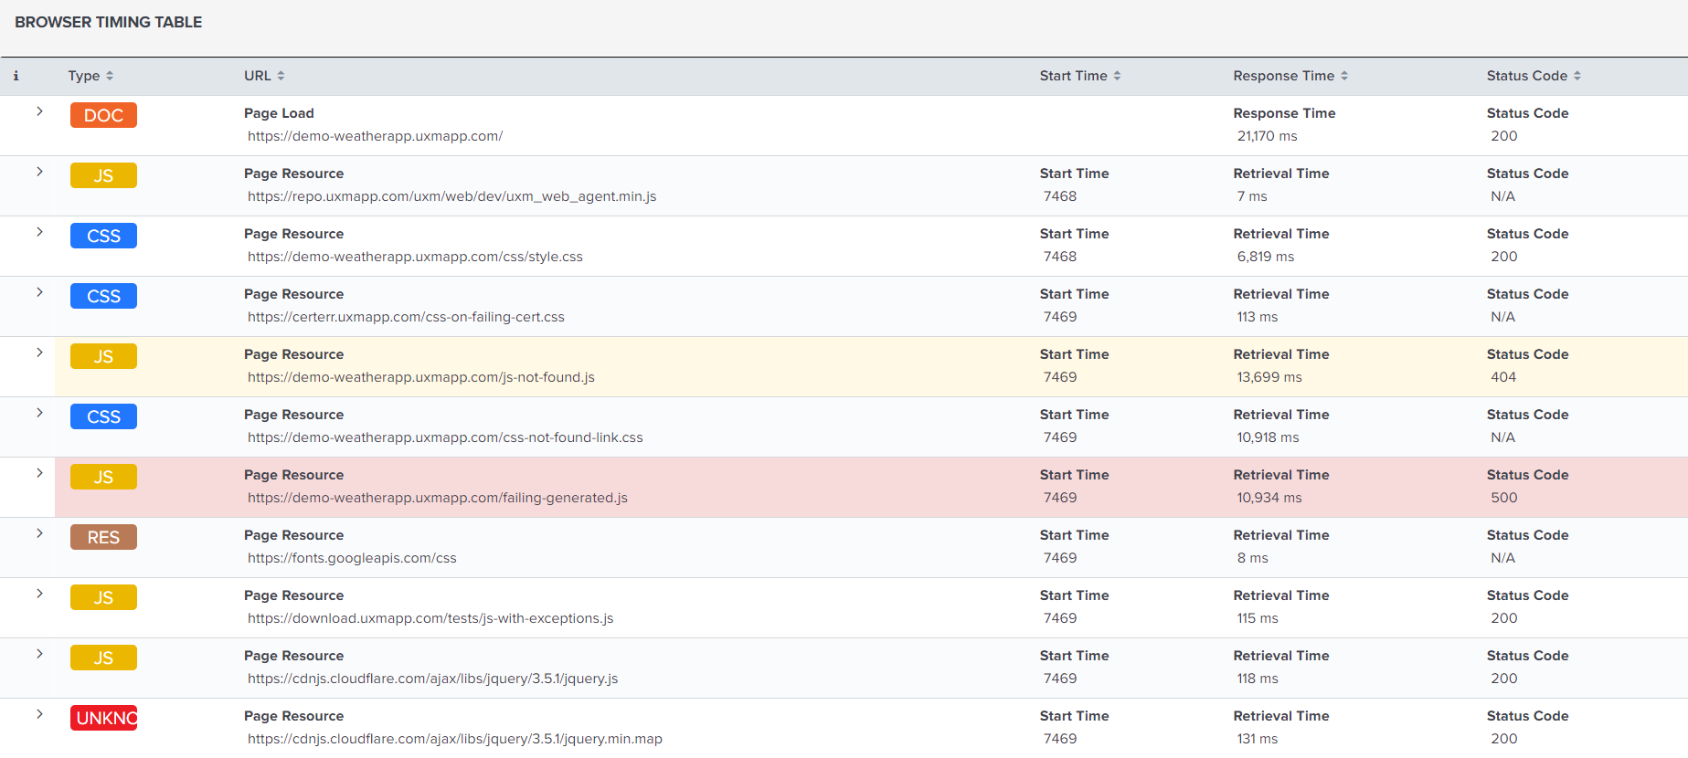Sort by Start Time column header

(x=1079, y=76)
